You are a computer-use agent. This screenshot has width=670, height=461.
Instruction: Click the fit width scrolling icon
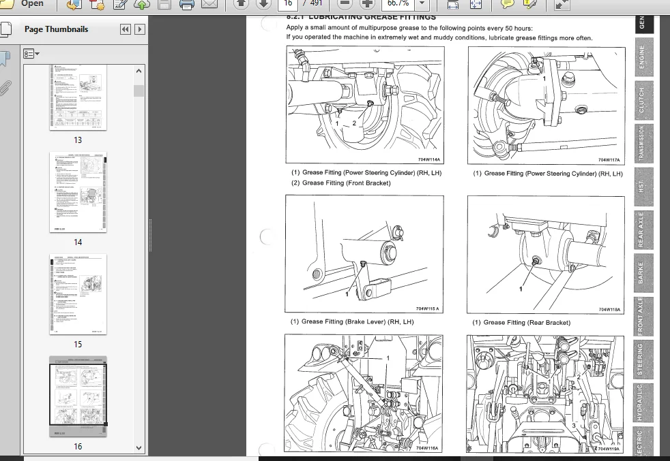[453, 4]
